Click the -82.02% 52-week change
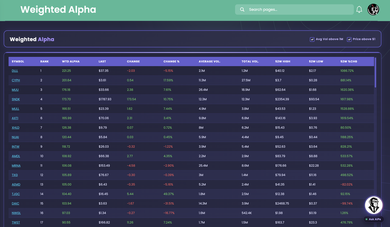 tap(347, 184)
